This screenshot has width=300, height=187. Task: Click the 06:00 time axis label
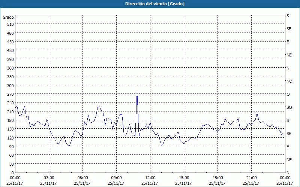(82, 178)
